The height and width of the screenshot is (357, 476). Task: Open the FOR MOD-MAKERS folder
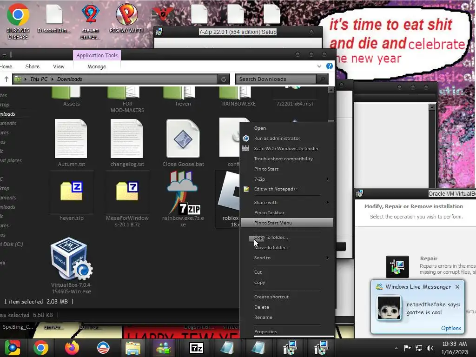[x=127, y=99]
